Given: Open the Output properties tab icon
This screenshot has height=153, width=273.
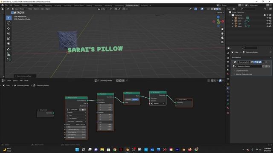Looking at the screenshot, I should coord(228,62).
